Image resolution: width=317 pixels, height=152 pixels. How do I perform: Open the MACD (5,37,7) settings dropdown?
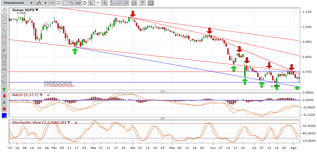tap(41, 95)
